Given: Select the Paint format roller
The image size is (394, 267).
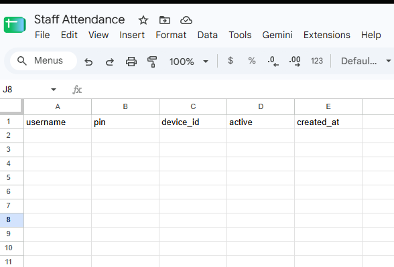Looking at the screenshot, I should (152, 62).
